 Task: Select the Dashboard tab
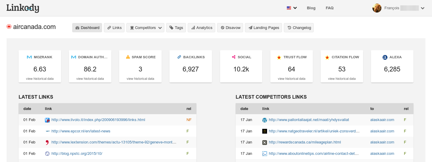87,28
